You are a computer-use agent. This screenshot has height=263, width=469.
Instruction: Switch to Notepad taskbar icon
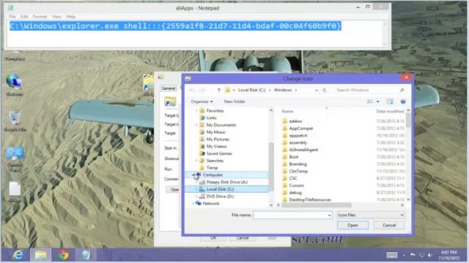click(86, 255)
